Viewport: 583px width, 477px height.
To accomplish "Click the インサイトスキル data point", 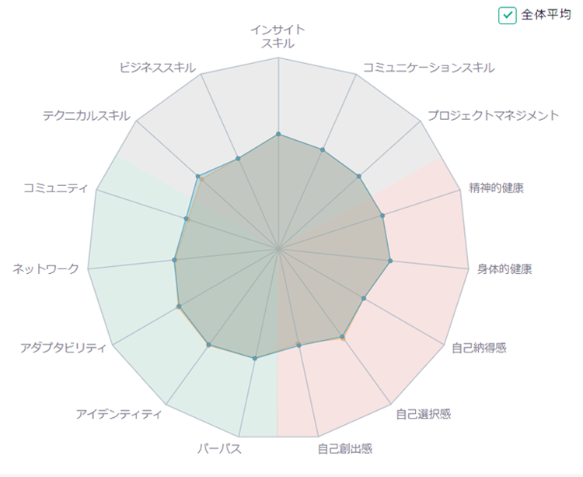I will [x=278, y=134].
